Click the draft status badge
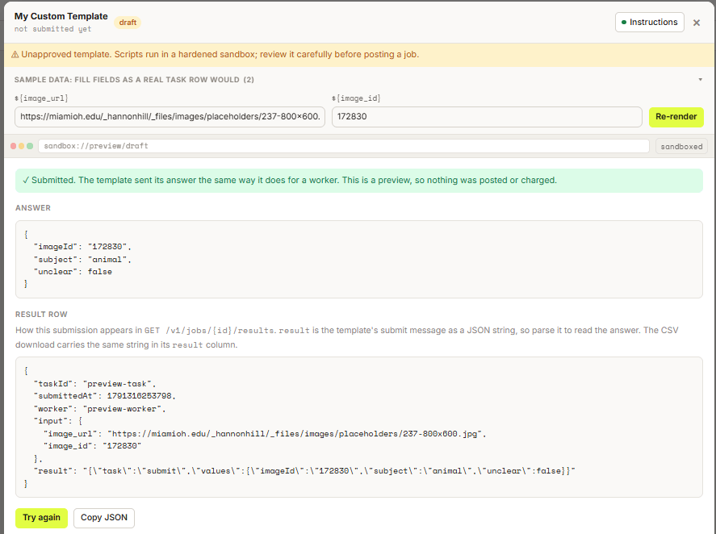Viewport: 716px width, 534px height. point(128,23)
